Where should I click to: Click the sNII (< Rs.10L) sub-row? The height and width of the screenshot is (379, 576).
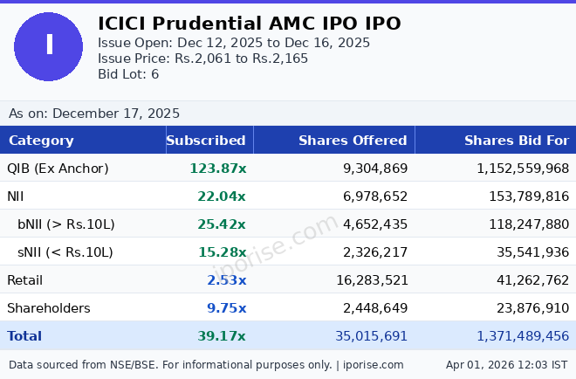pyautogui.click(x=65, y=252)
